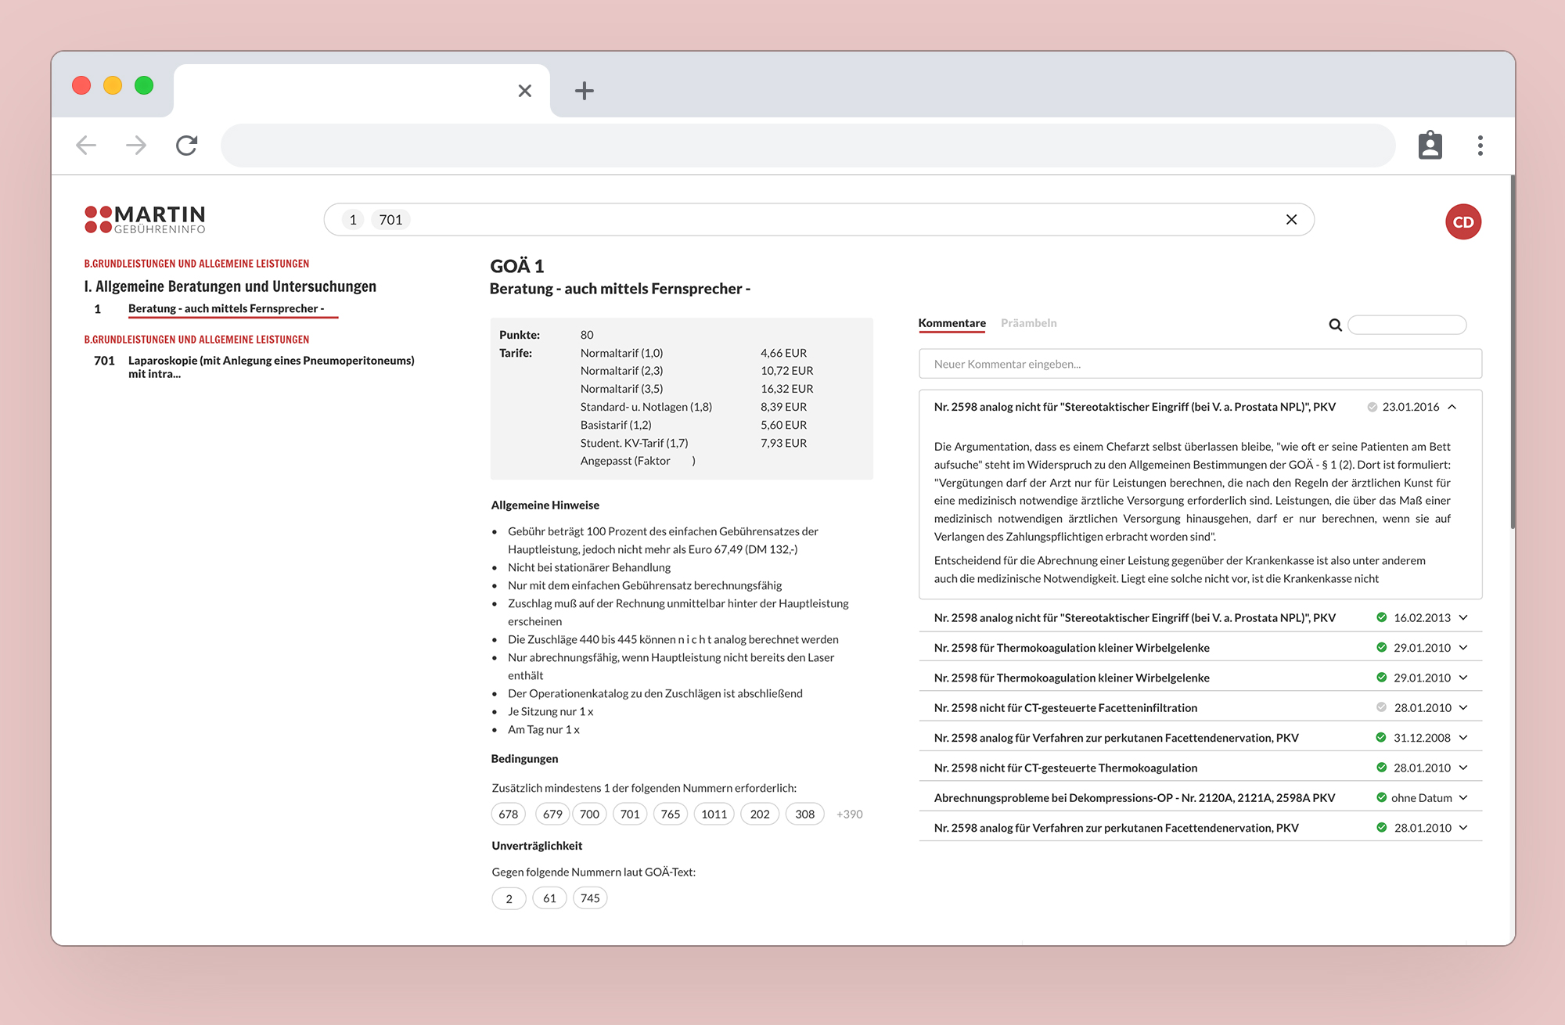Viewport: 1565px width, 1025px height.
Task: Toggle the green check beside 16.02.2013
Action: tap(1381, 617)
